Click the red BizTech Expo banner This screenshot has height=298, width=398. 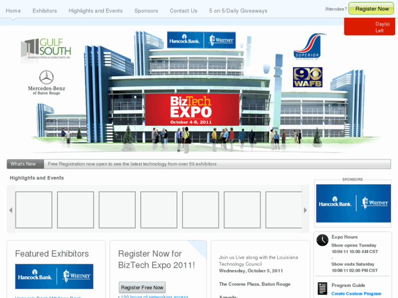pyautogui.click(x=192, y=110)
